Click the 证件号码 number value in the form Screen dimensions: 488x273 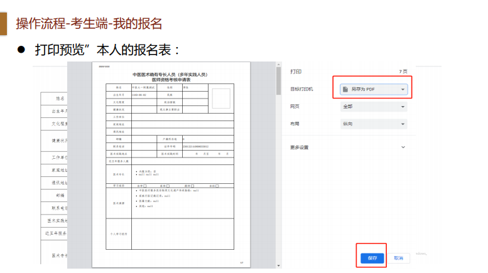(200, 146)
